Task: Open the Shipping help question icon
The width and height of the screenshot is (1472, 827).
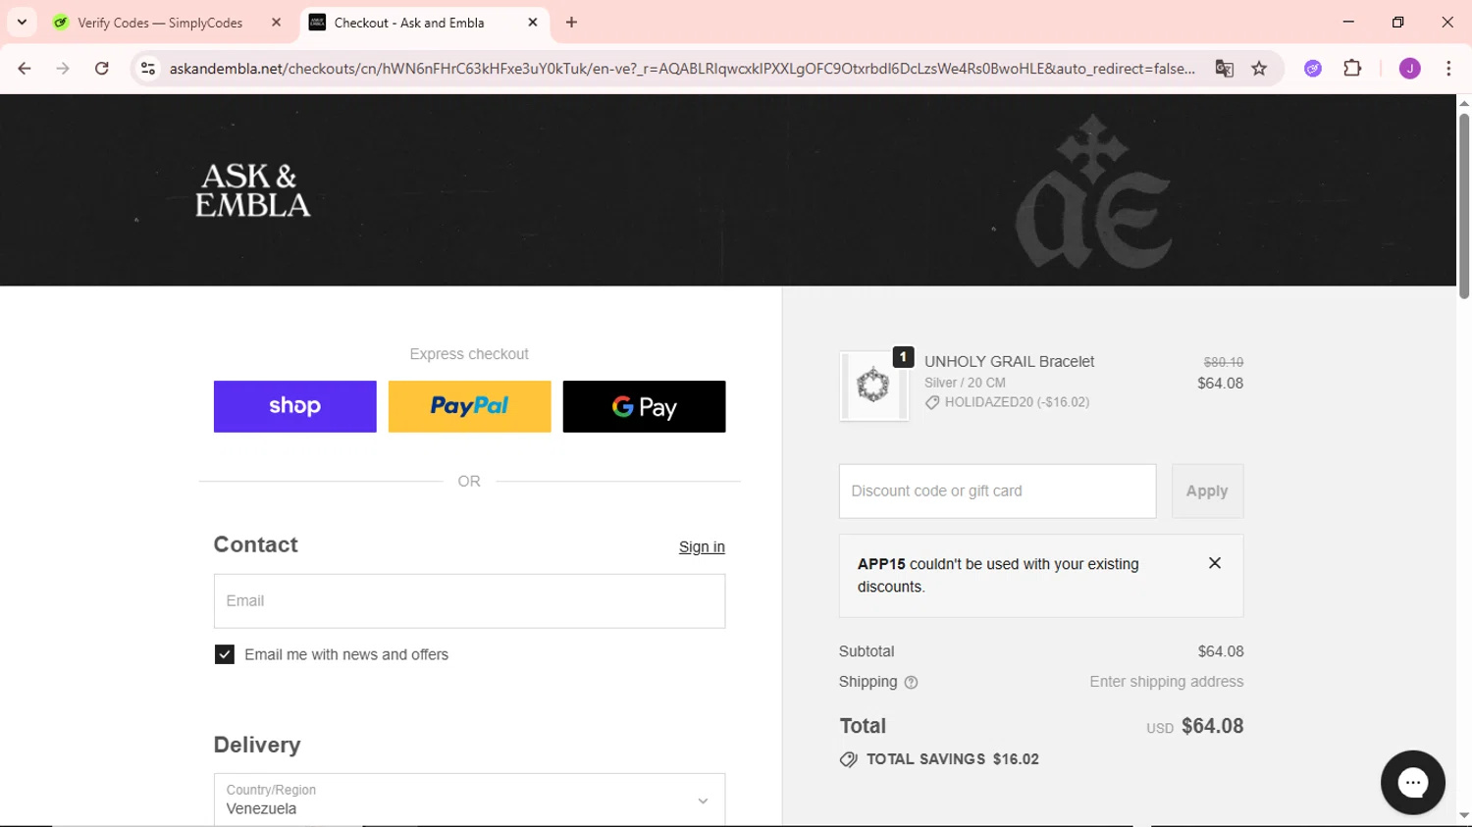Action: [x=911, y=683]
